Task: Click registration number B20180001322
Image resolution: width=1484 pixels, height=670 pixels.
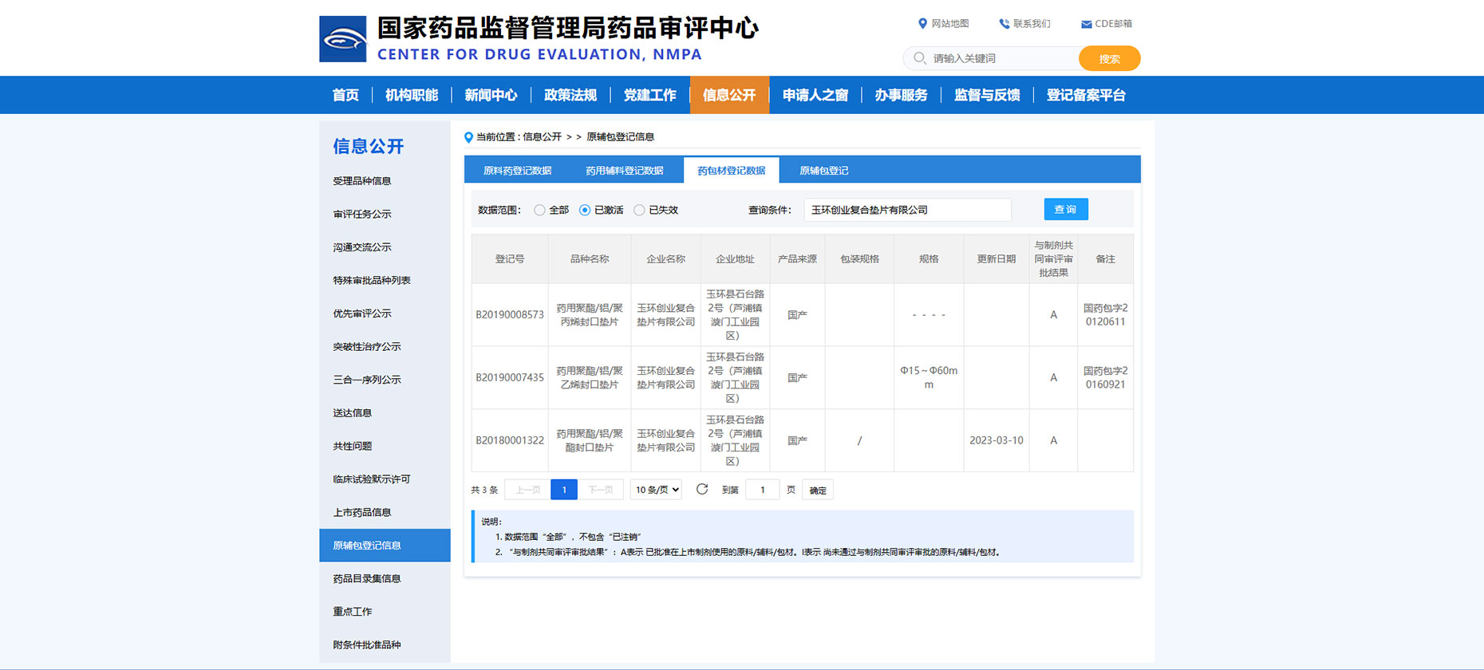Action: click(510, 440)
